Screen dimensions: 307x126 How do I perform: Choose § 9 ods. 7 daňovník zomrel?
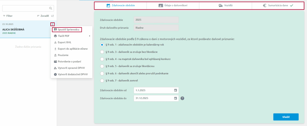click(x=102, y=81)
